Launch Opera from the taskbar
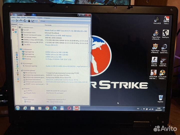The width and height of the screenshot is (180, 135). (69, 108)
